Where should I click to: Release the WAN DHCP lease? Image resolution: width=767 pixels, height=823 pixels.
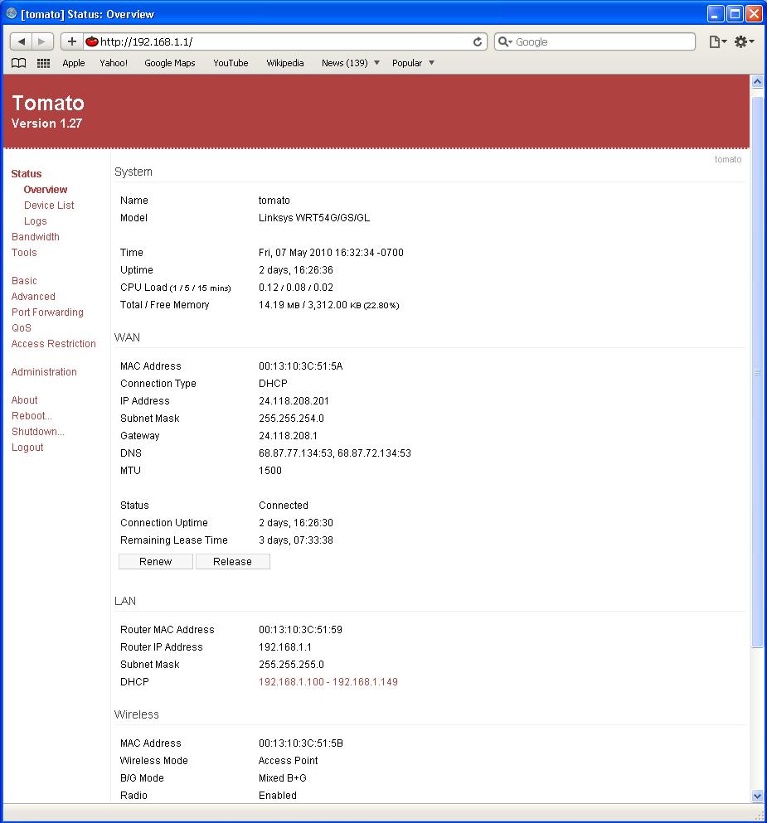point(232,562)
